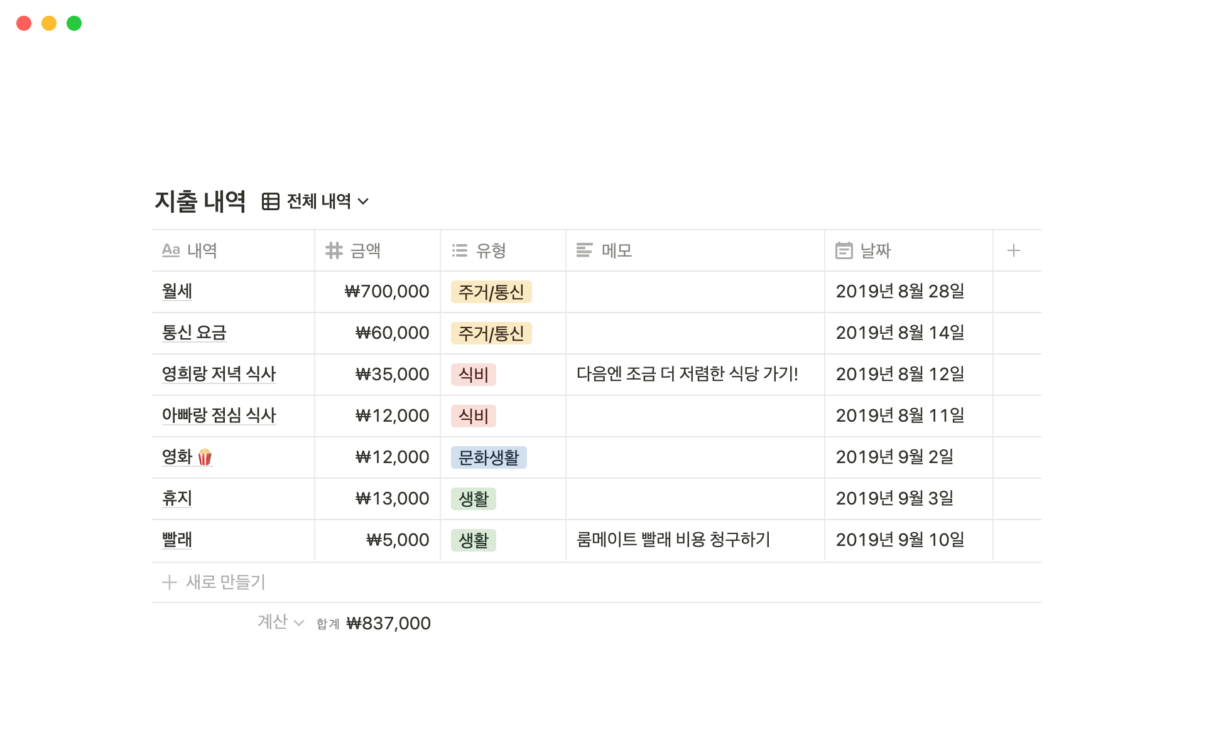
Task: Click the calendar icon on the 날짜 column
Action: [844, 250]
